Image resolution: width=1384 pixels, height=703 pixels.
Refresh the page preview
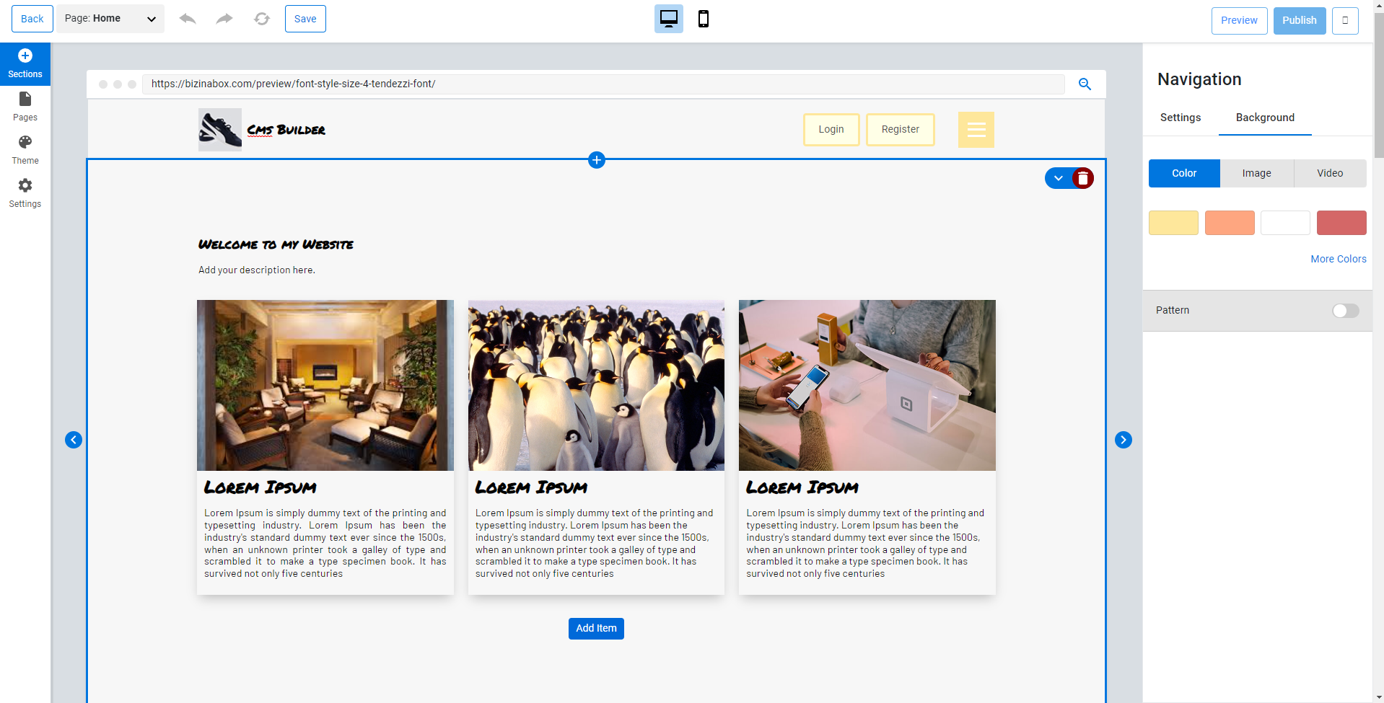point(262,19)
